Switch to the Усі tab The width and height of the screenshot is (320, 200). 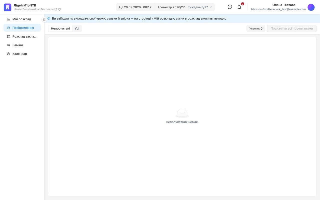(77, 28)
